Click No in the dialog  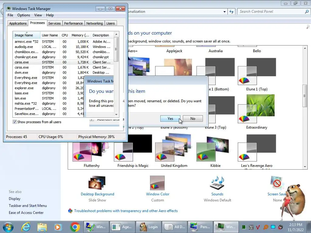(193, 119)
